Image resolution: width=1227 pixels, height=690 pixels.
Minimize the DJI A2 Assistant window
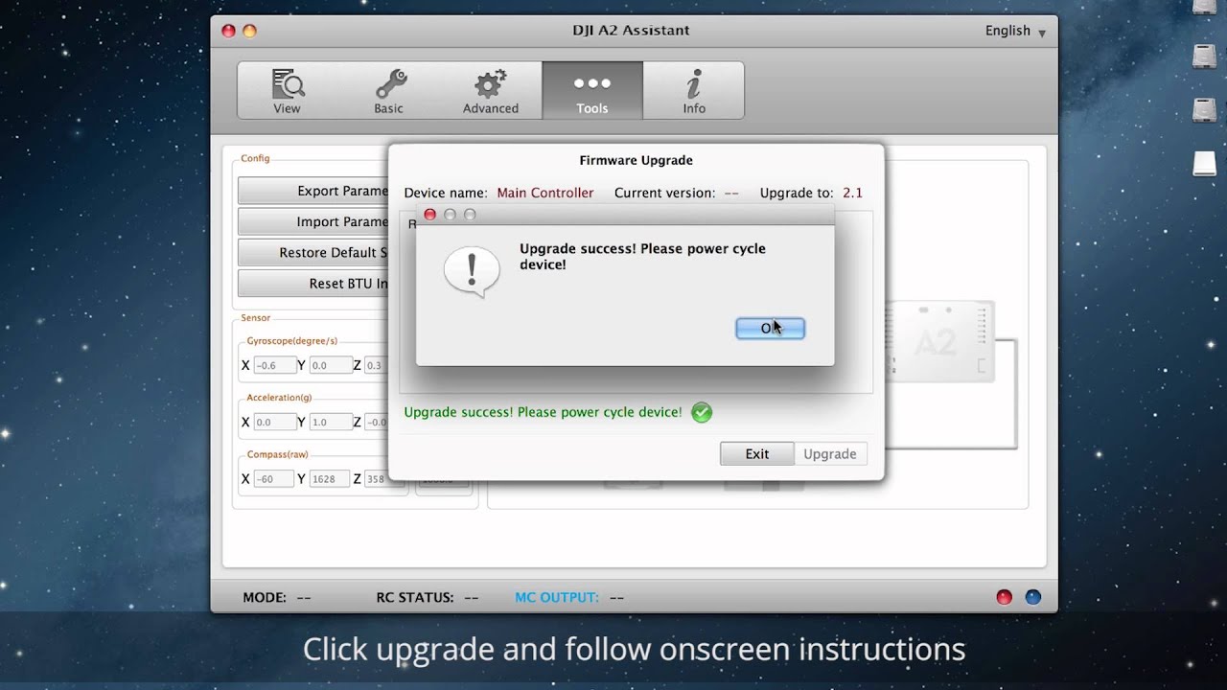tap(249, 31)
